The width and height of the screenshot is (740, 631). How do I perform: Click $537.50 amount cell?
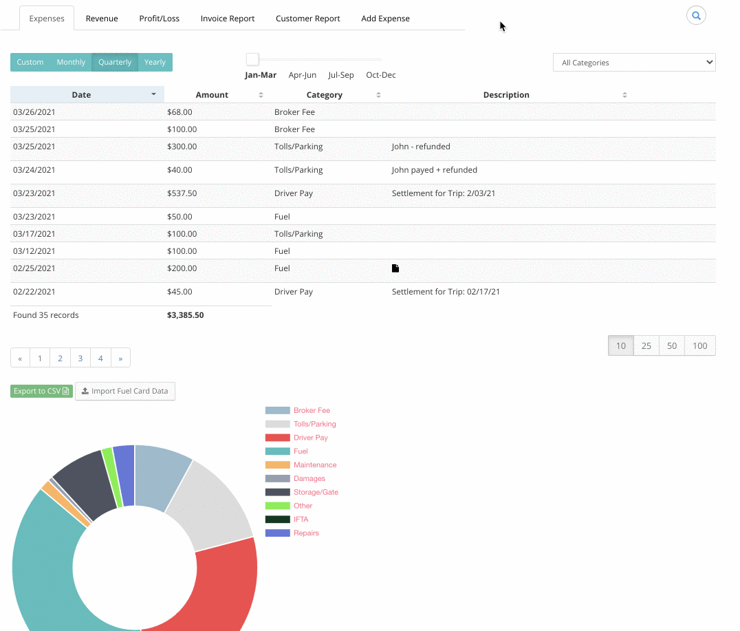tap(182, 193)
